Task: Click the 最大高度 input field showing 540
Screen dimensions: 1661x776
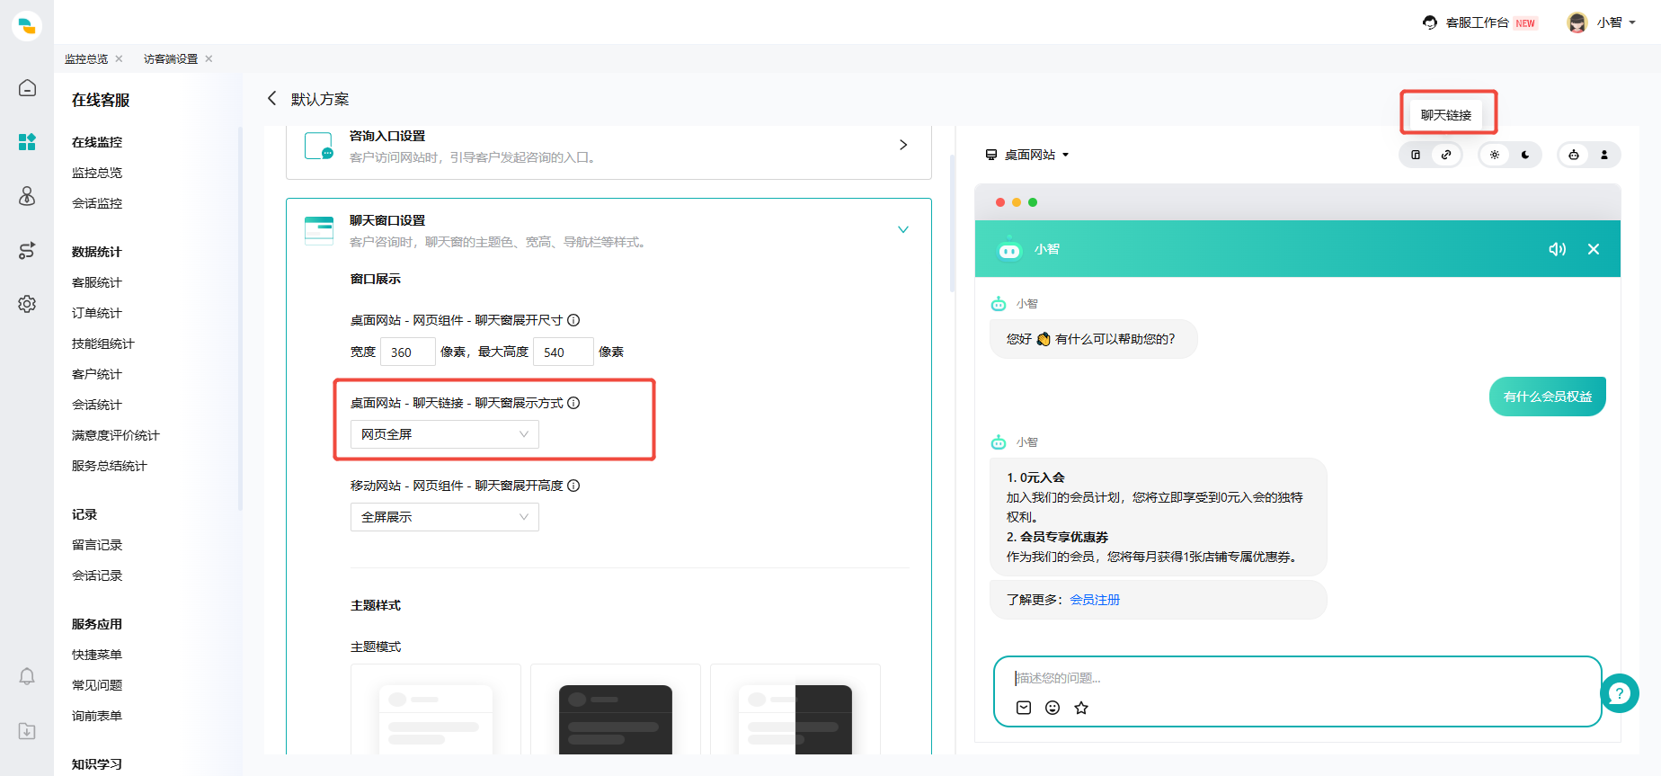Action: (564, 352)
